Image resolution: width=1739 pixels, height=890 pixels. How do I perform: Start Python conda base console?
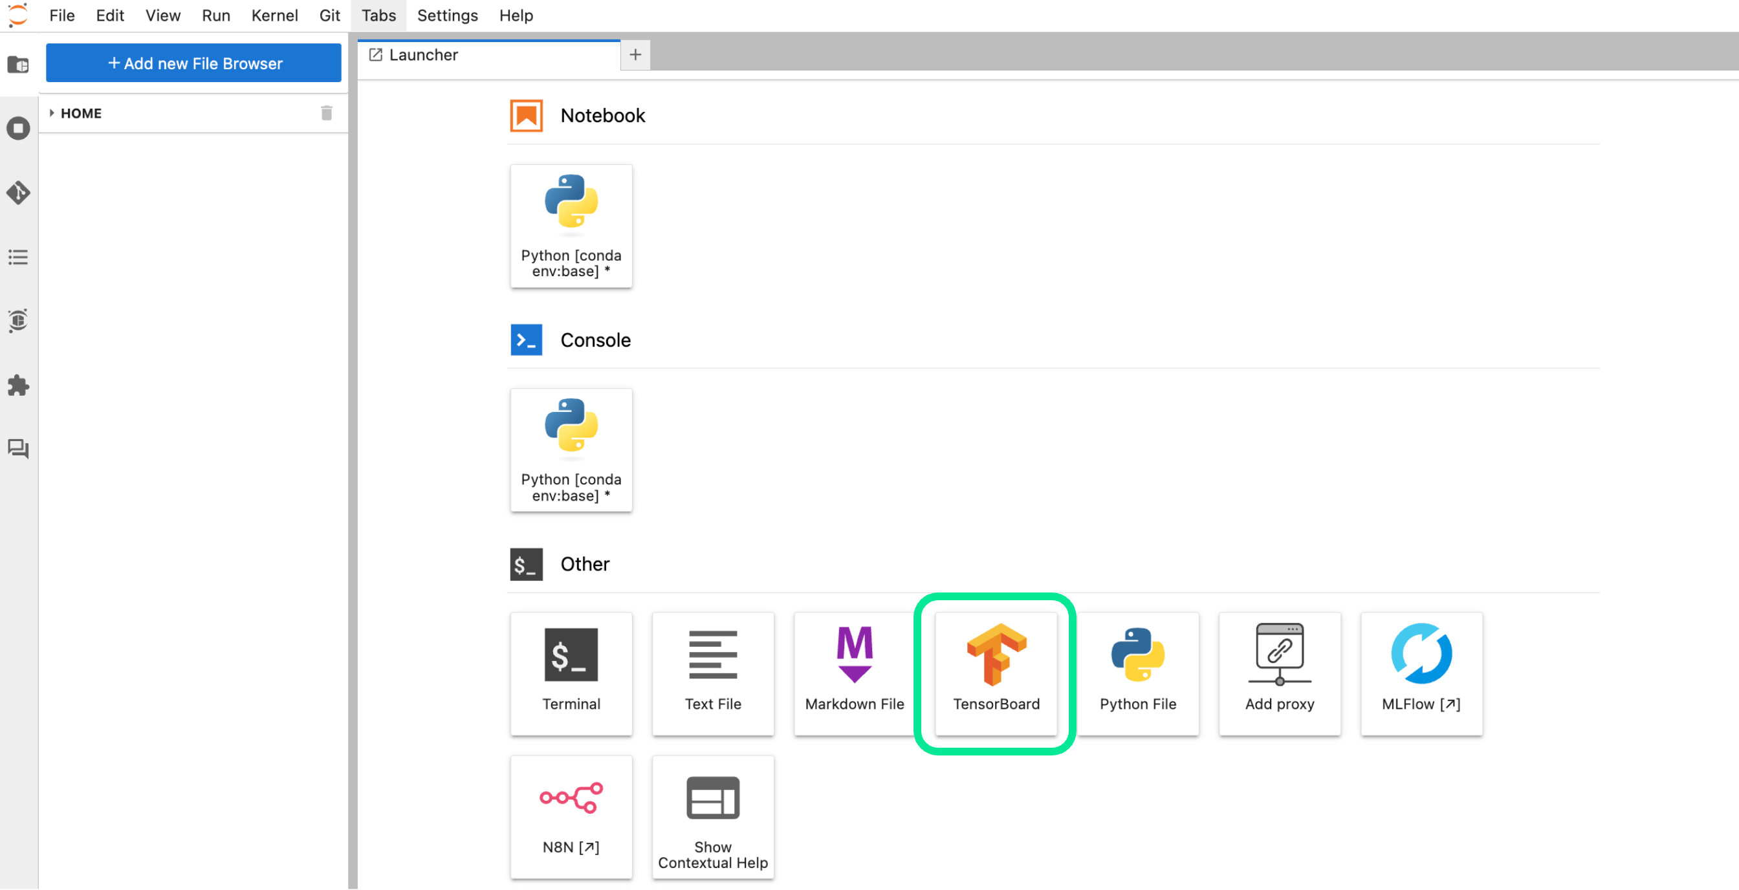pos(571,450)
